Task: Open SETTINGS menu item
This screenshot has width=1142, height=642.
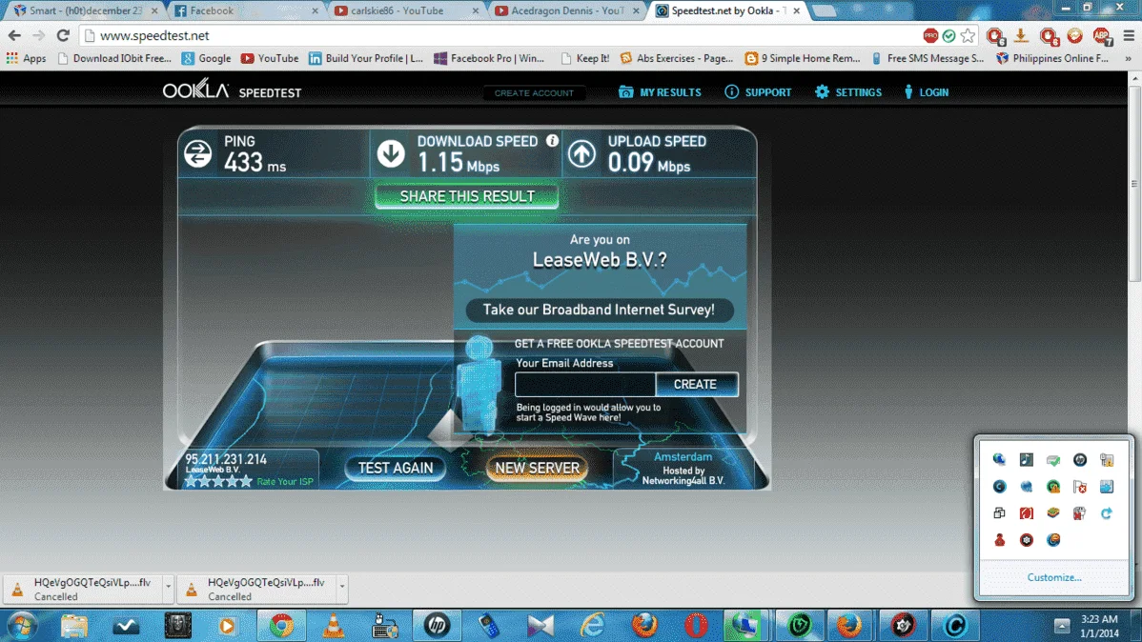Action: (x=847, y=92)
